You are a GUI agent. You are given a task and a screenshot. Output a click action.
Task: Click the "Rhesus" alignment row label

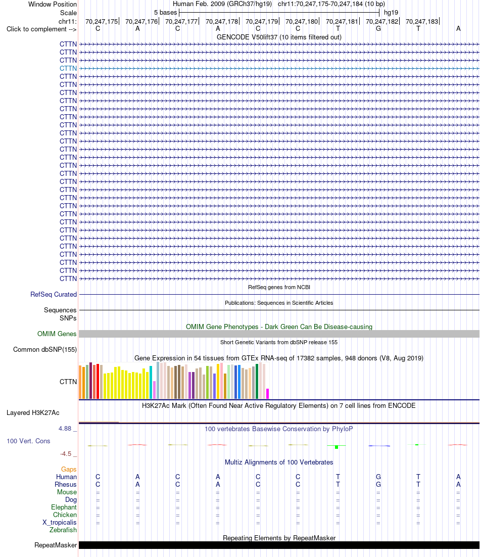66,485
